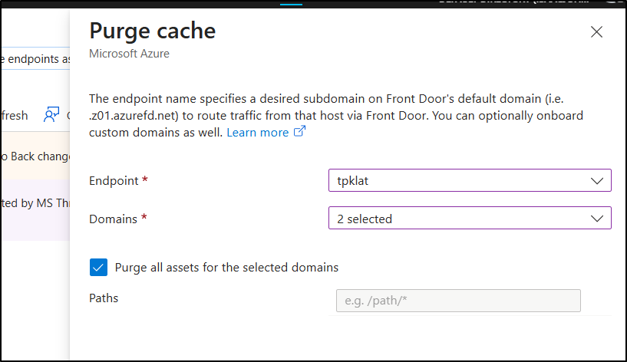Focus the endpoints search box behind the panel
This screenshot has width=627, height=362.
(x=36, y=59)
